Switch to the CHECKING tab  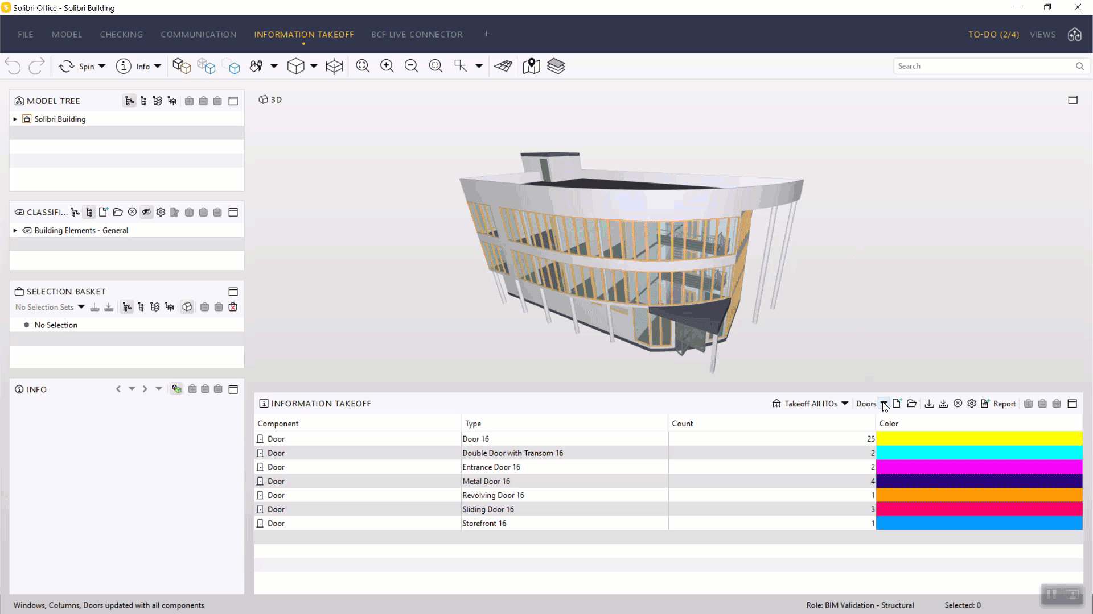tap(121, 34)
